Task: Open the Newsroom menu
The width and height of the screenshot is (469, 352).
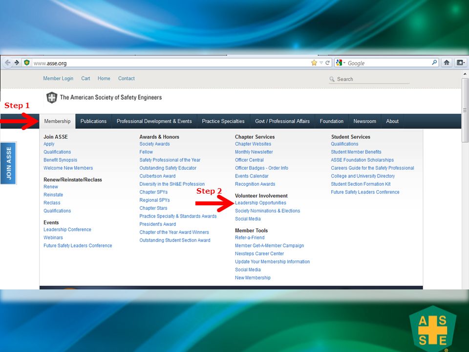Action: point(364,121)
